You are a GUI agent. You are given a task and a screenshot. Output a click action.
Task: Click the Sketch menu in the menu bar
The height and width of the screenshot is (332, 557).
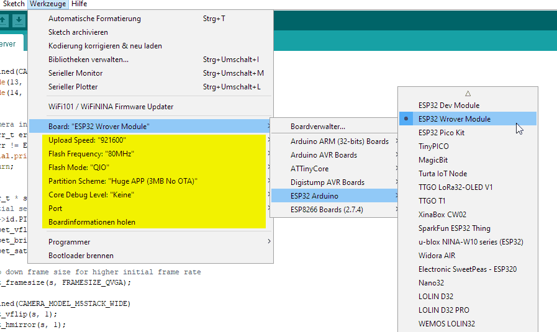point(15,4)
